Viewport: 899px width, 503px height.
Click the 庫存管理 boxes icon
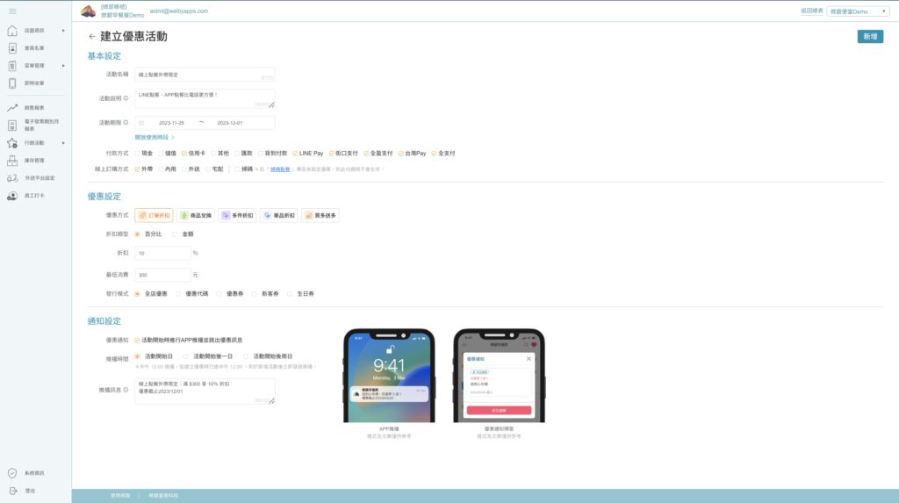[x=12, y=161]
